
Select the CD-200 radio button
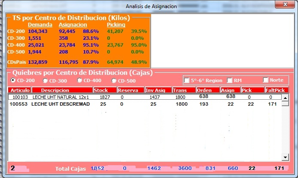[13, 80]
